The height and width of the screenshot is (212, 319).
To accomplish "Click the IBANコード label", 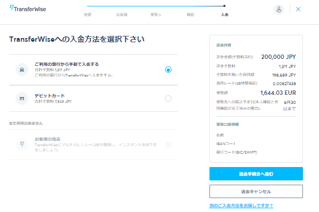I will click(225, 143).
